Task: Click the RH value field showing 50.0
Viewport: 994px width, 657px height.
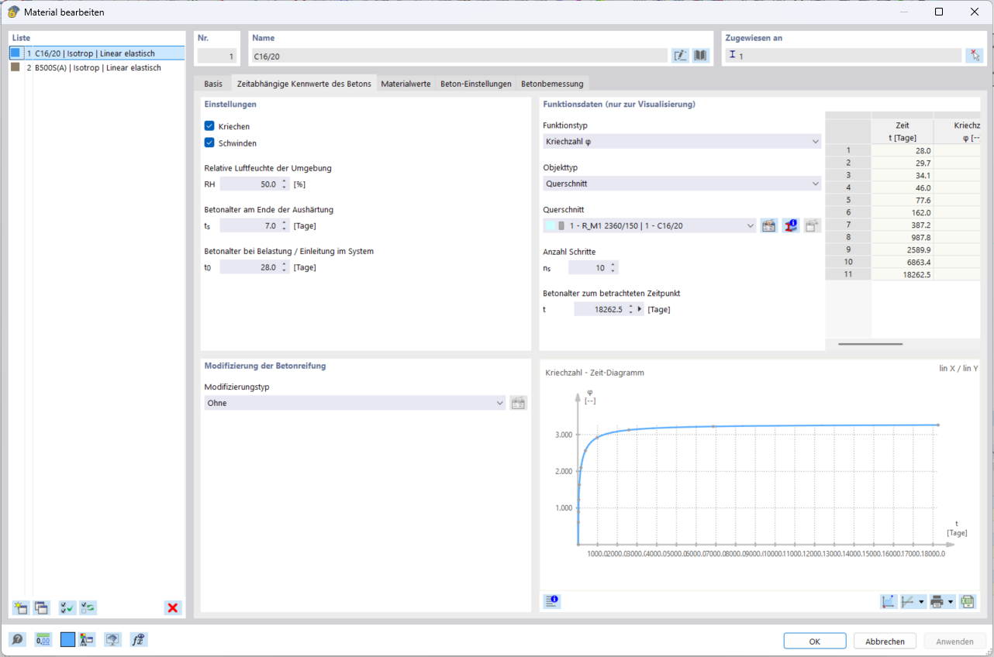Action: (x=250, y=184)
